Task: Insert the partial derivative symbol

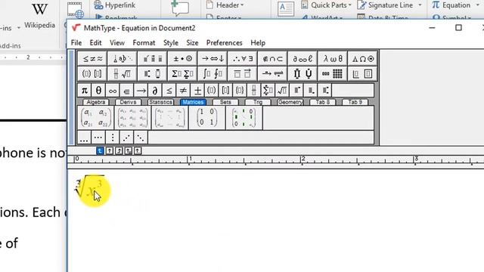Action: (x=155, y=91)
